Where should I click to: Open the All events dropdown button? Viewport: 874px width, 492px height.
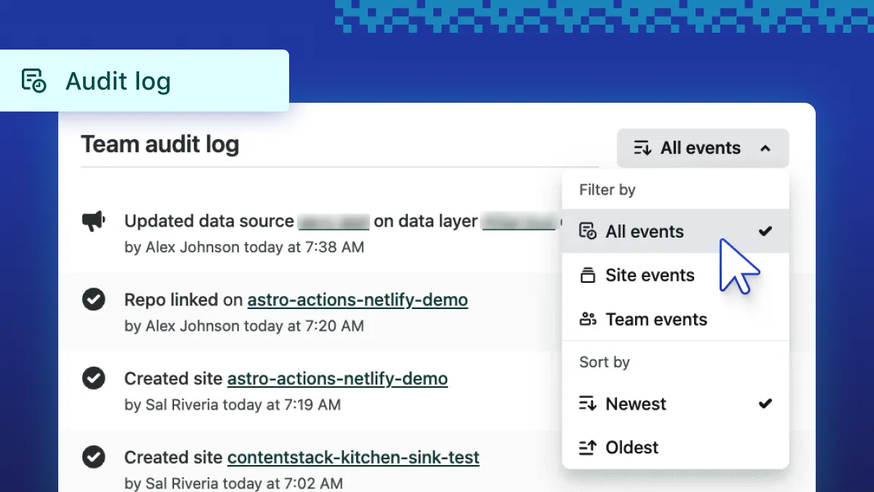[701, 148]
